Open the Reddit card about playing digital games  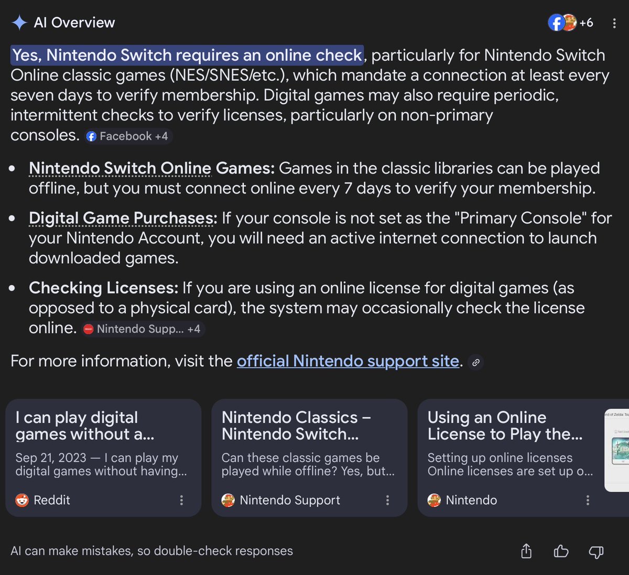103,458
